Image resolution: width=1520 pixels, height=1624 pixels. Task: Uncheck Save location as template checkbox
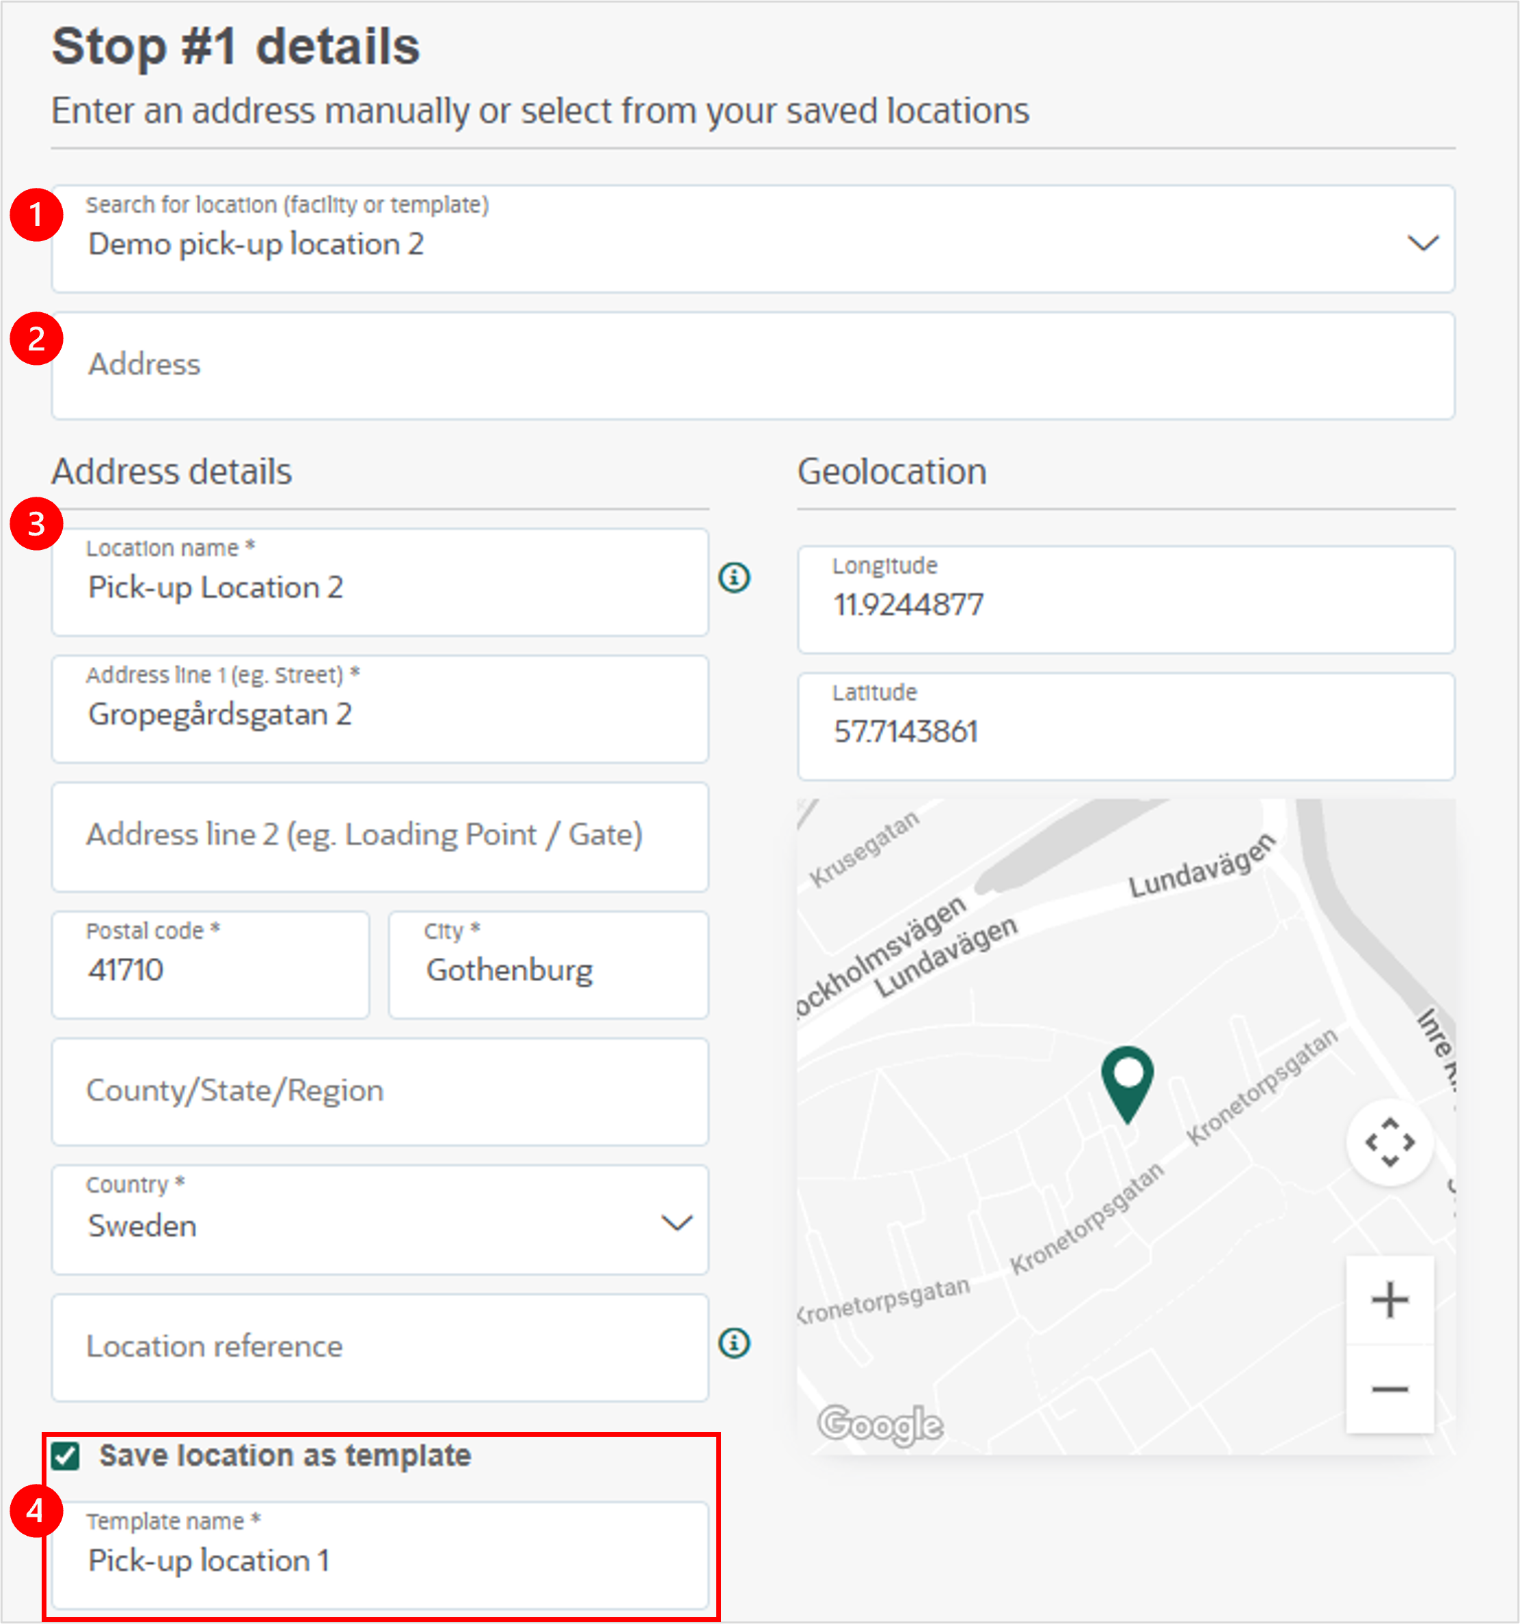66,1456
